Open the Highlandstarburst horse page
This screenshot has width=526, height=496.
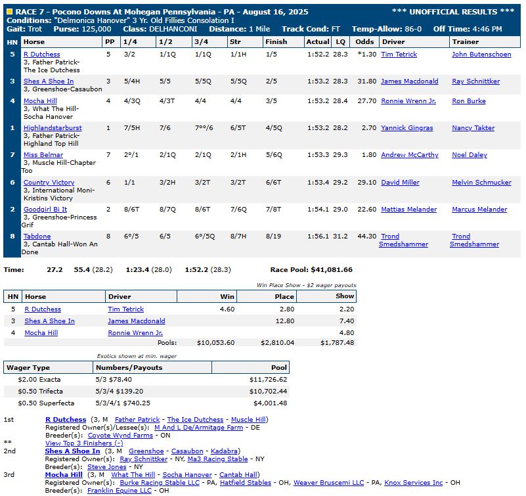[x=53, y=128]
